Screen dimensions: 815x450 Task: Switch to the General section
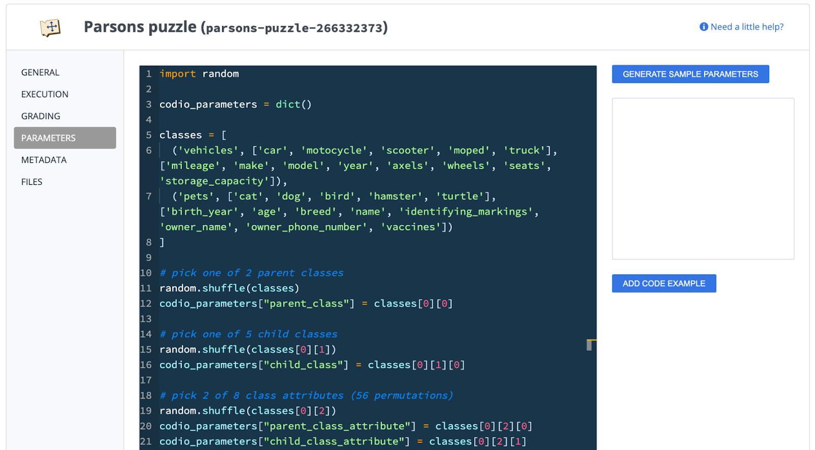point(40,72)
